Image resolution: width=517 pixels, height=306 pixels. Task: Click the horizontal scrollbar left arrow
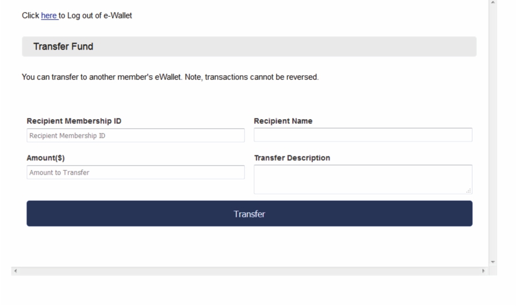[x=15, y=270]
